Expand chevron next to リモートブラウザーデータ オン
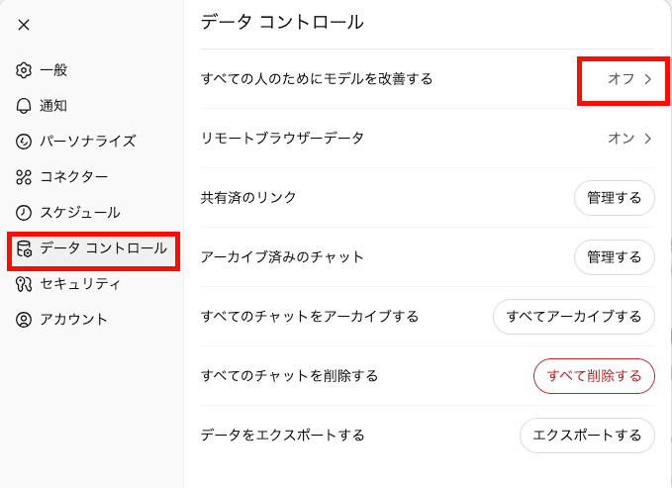This screenshot has height=488, width=672. (x=648, y=139)
